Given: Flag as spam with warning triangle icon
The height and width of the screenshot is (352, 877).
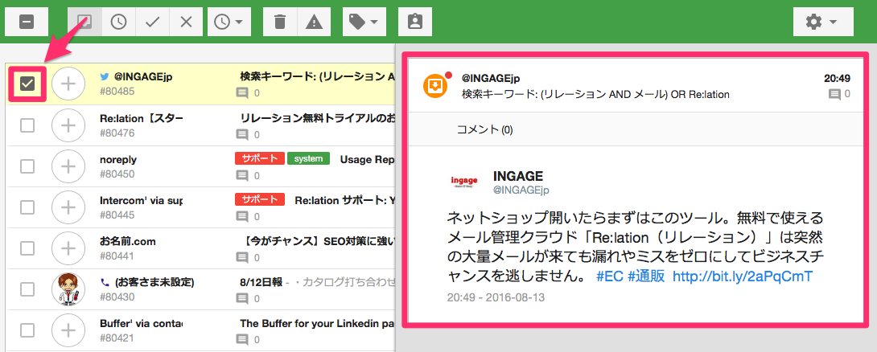Looking at the screenshot, I should click(314, 22).
